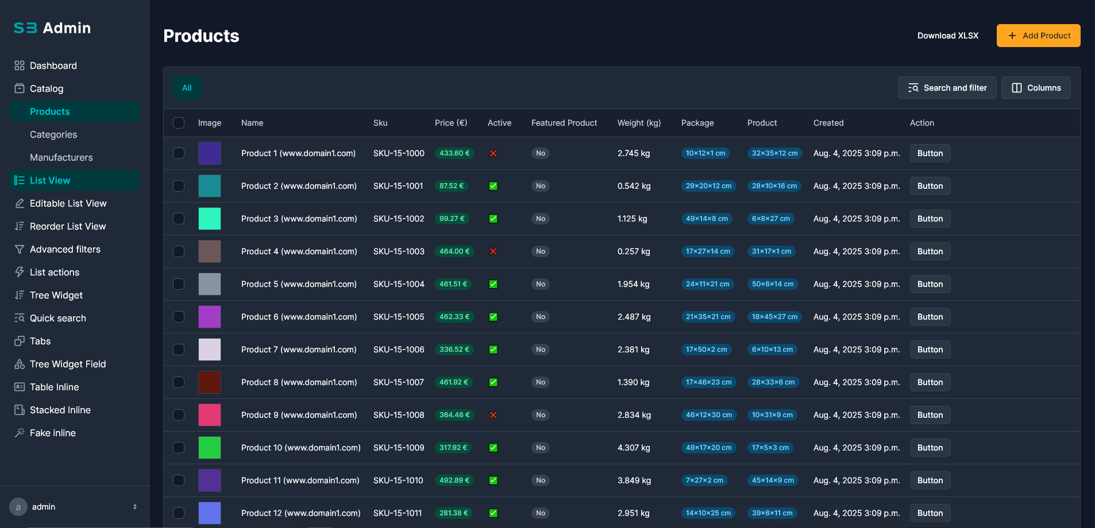
Task: Click the Tabs icon in sidebar
Action: point(20,341)
